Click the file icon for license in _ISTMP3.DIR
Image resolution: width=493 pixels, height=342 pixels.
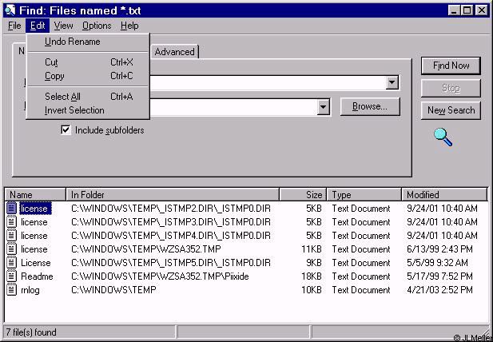tap(12, 222)
